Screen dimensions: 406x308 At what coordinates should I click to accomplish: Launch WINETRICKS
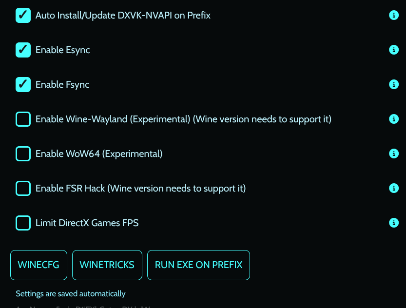[107, 265]
